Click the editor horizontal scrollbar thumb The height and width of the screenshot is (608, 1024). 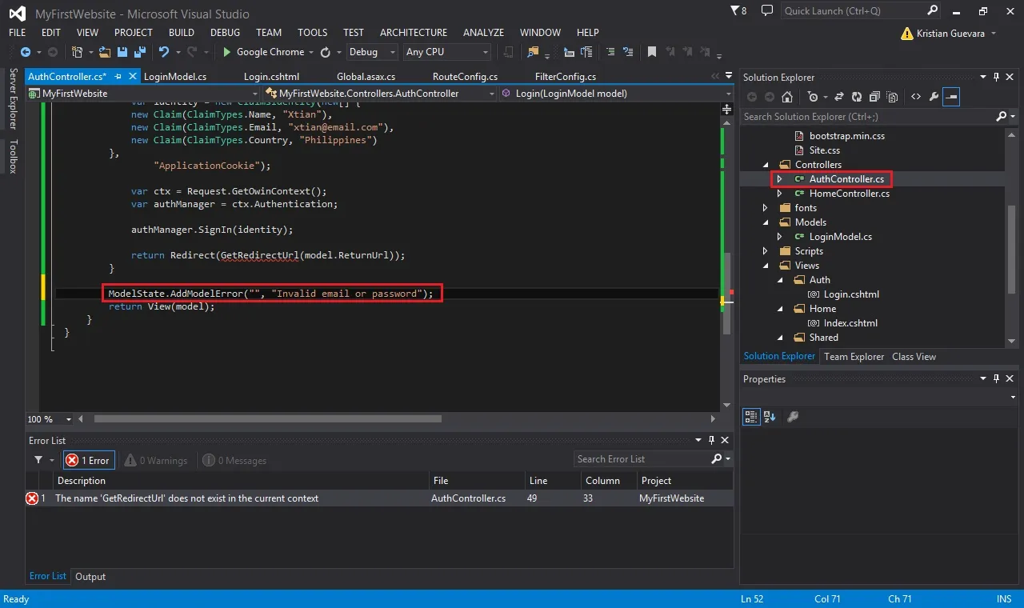coord(267,419)
